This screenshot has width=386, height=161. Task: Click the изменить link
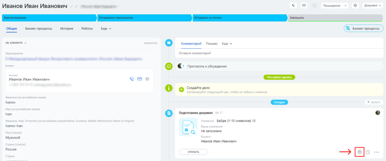tap(150, 43)
